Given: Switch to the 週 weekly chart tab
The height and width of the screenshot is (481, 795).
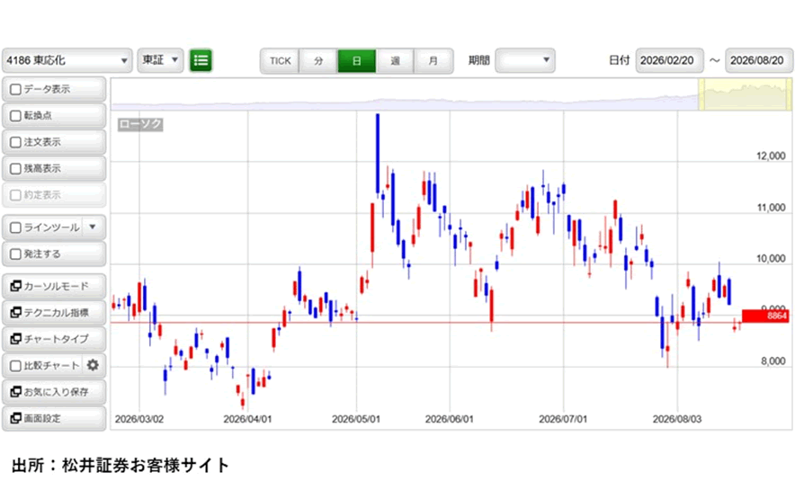Looking at the screenshot, I should [x=395, y=61].
